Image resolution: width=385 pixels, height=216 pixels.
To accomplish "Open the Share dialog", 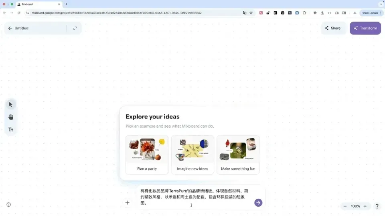I will coord(332,28).
